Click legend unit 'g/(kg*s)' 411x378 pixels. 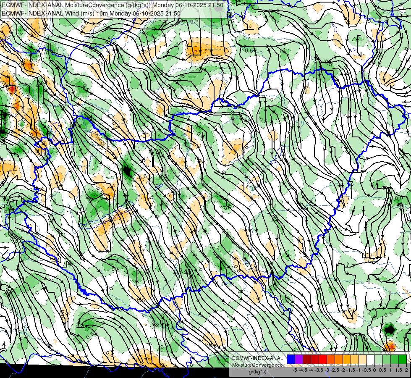tap(257, 372)
